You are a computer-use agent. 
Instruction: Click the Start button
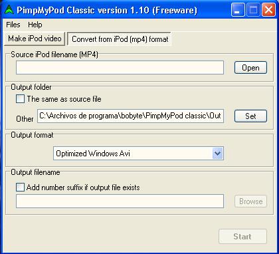pyautogui.click(x=242, y=237)
